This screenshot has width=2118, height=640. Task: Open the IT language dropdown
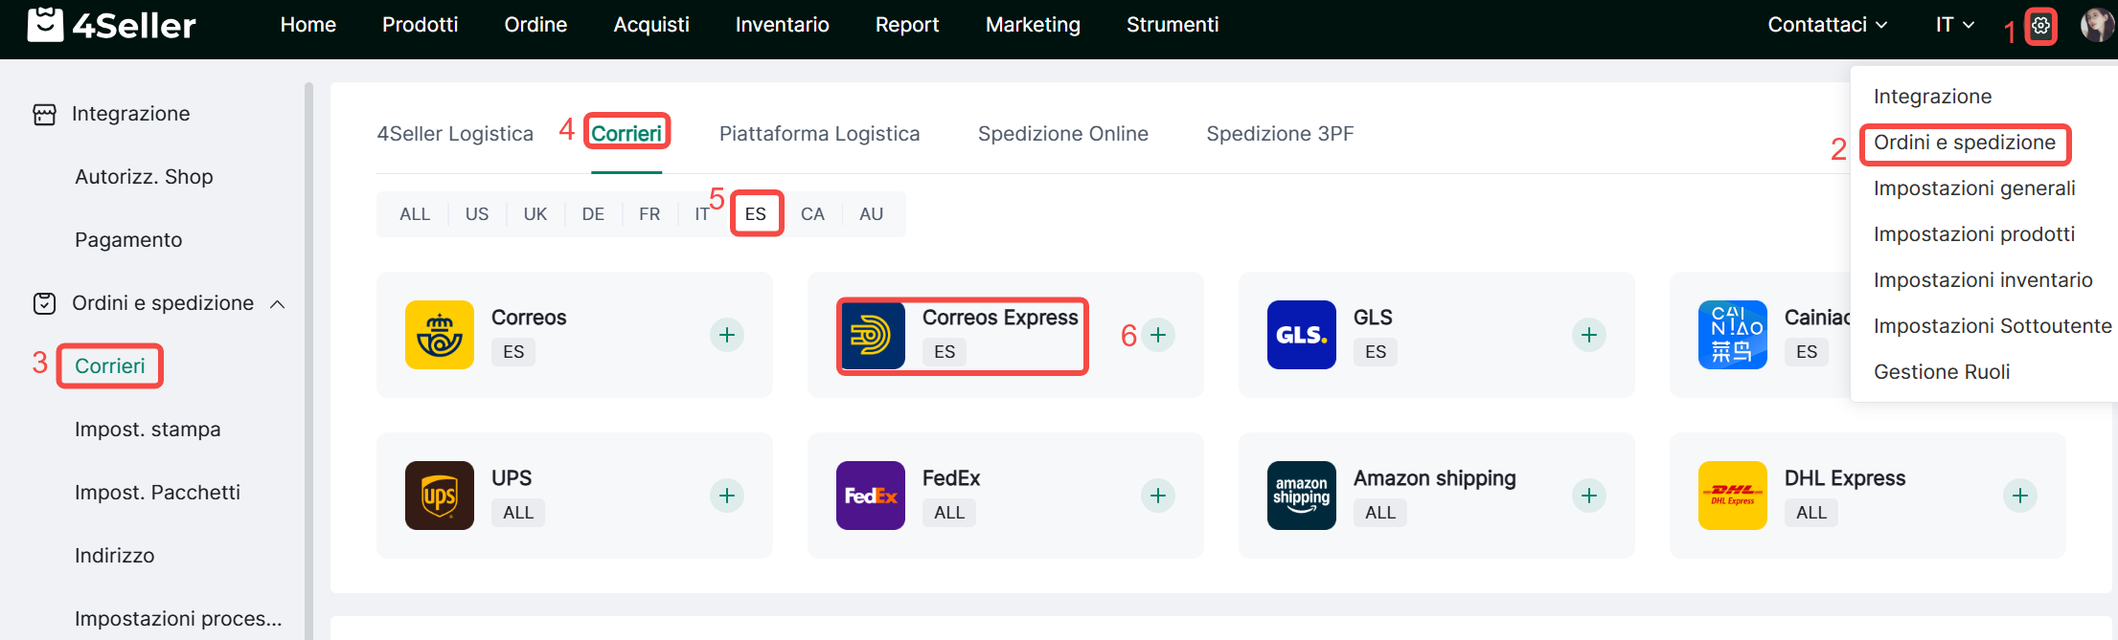(1954, 25)
